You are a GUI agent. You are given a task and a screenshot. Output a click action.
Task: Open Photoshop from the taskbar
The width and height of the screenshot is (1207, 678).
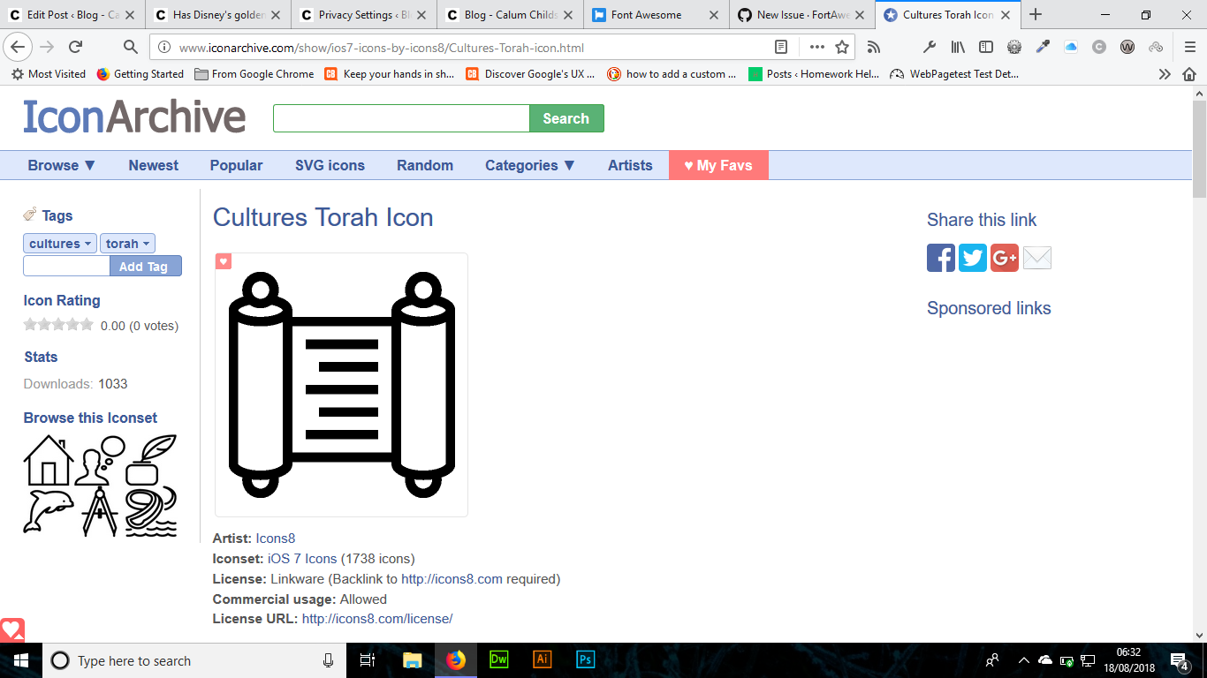coord(584,659)
